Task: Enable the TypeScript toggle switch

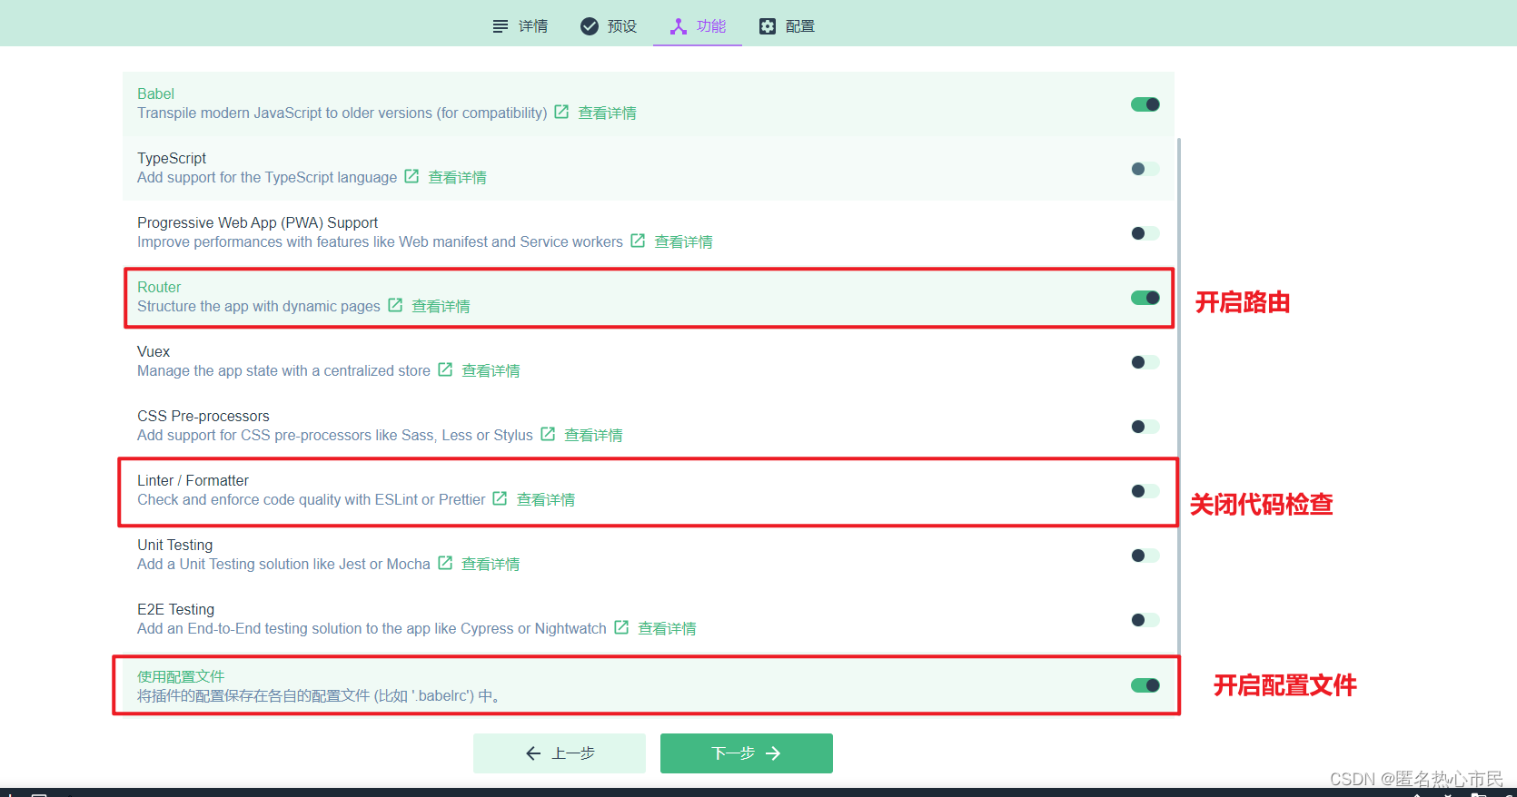Action: [1145, 169]
